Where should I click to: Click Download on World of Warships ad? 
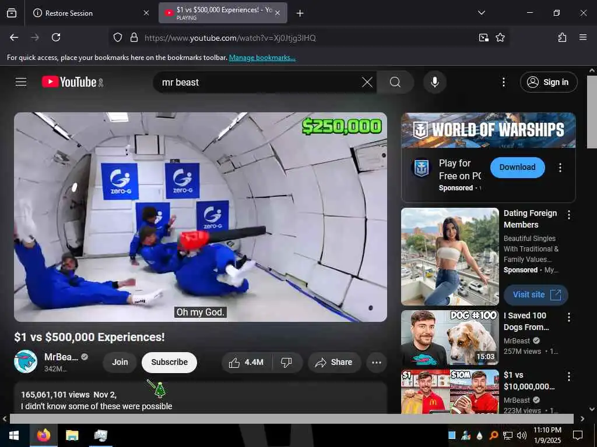tap(518, 167)
